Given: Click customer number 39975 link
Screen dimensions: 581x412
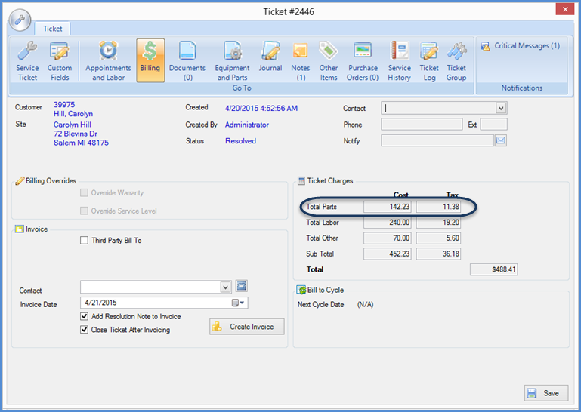Looking at the screenshot, I should tap(64, 105).
